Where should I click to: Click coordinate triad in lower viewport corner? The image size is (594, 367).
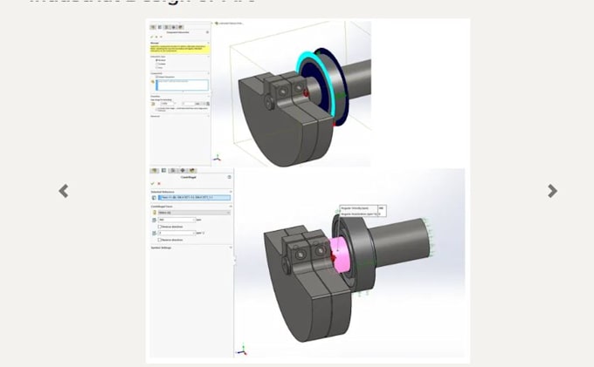coord(242,350)
